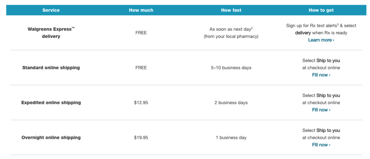
Task: Click the Expedited online shipping label
Action: click(51, 102)
